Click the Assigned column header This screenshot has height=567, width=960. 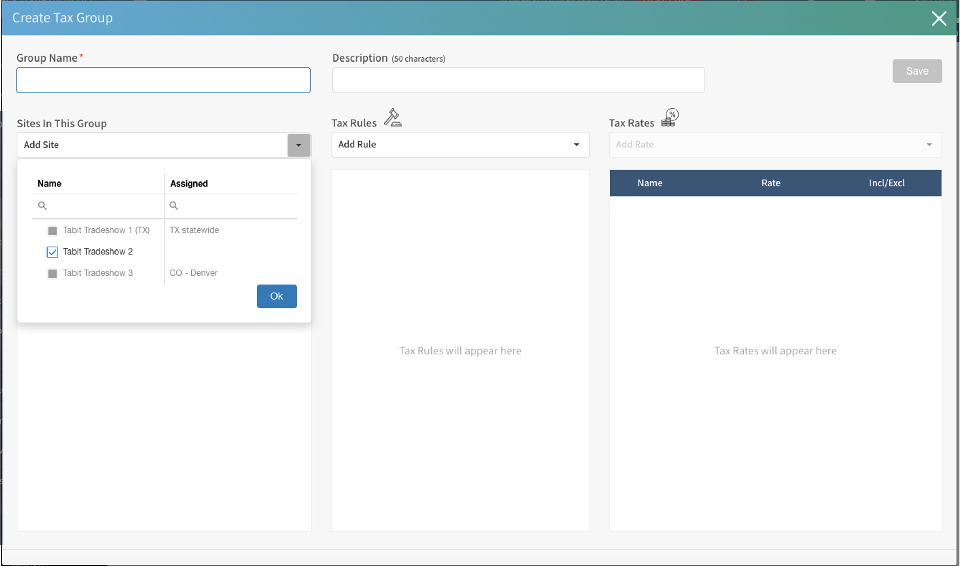189,184
